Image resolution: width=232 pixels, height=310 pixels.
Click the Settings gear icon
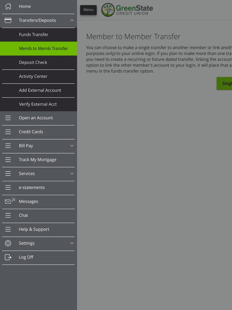point(8,243)
